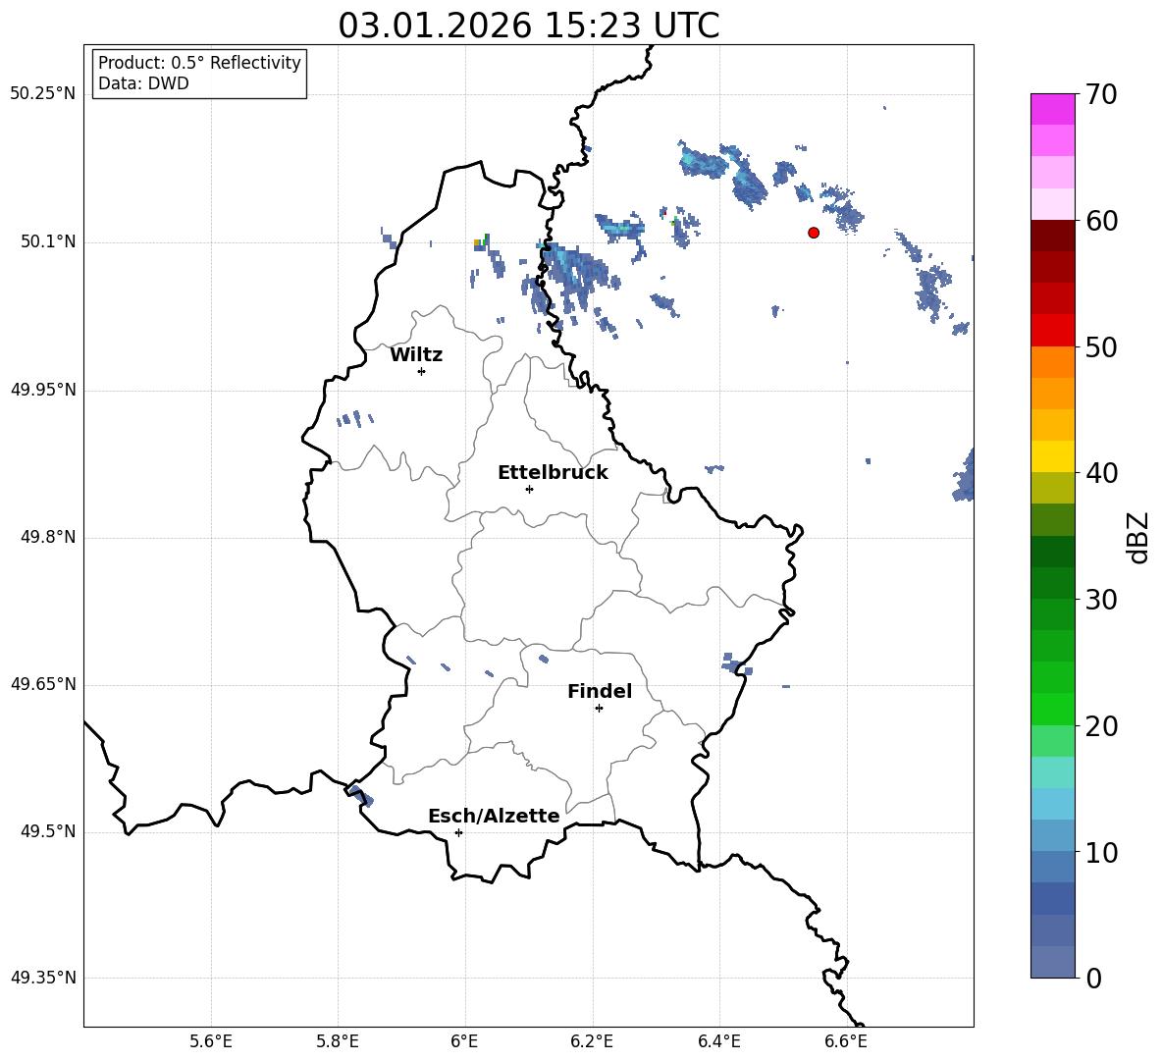The image size is (1162, 1061).
Task: Click the colorbar label 30
Action: point(1101,600)
